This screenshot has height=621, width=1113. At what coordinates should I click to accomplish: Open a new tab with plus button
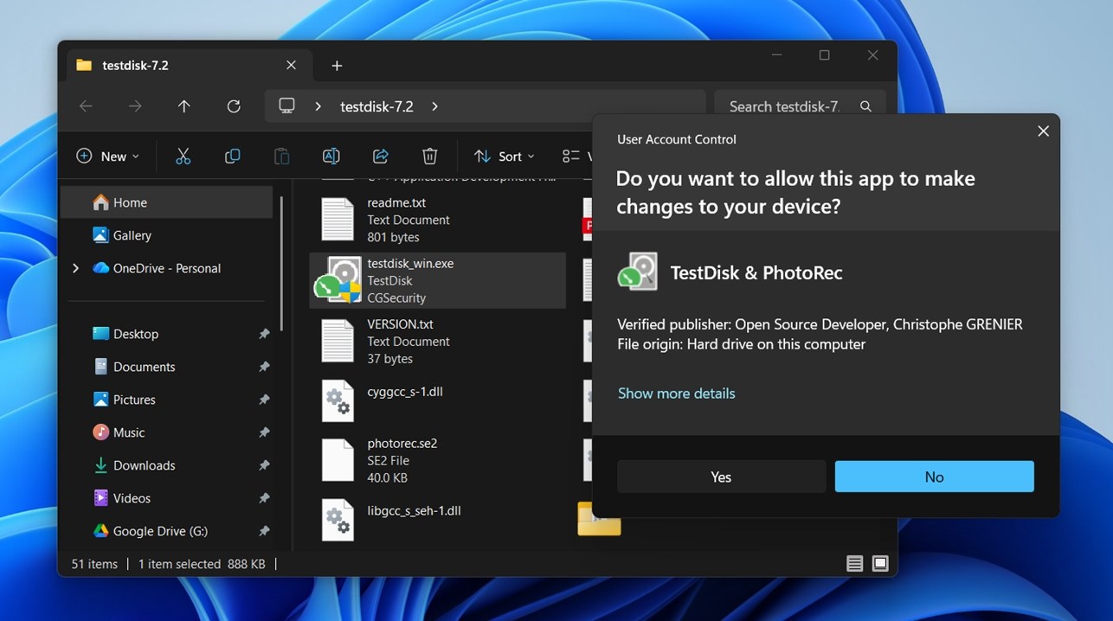(x=337, y=66)
